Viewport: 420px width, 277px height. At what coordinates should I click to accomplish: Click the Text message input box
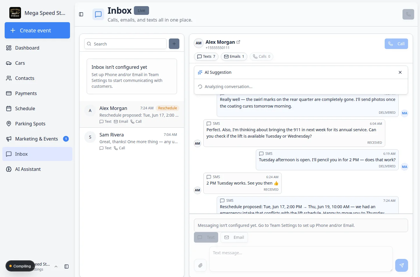click(x=301, y=259)
